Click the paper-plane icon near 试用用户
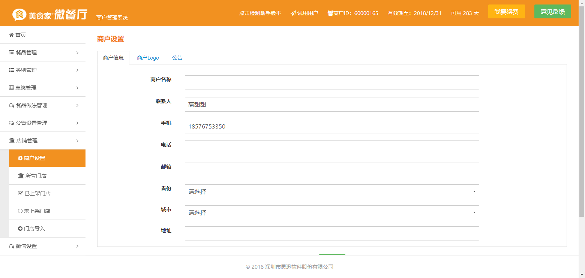Screen dimensions: 585x278 293,13
